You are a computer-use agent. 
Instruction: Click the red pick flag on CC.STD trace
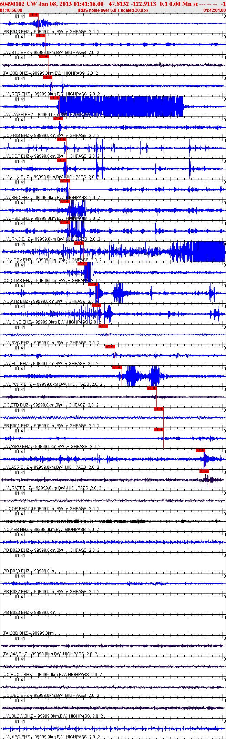click(152, 388)
